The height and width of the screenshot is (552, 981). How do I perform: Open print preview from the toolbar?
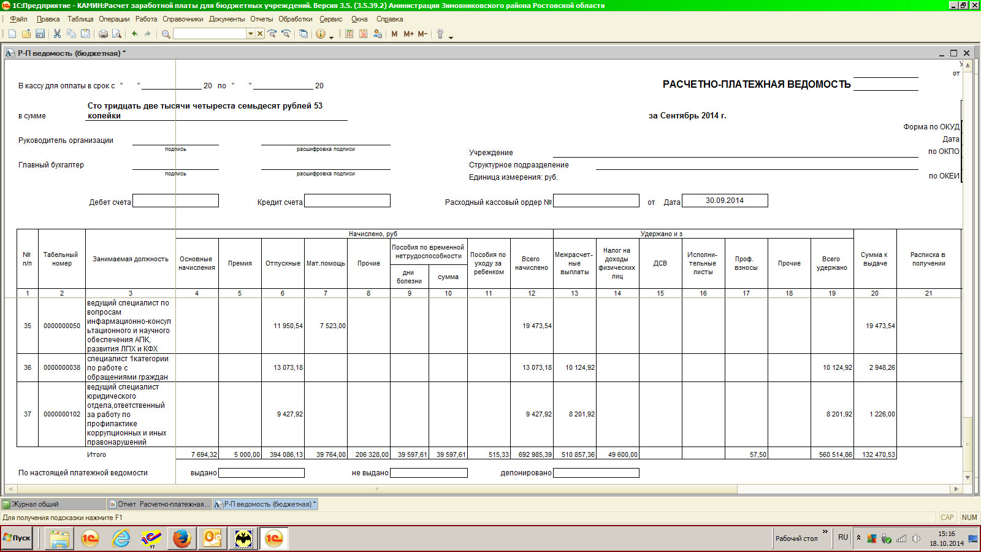[116, 34]
